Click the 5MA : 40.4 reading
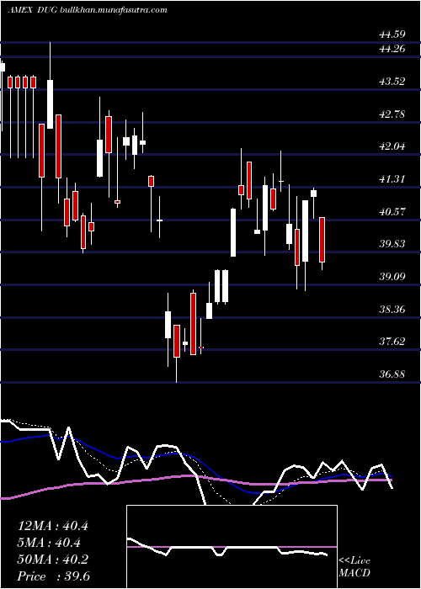Screen dimensions: 421x589 tap(49, 543)
